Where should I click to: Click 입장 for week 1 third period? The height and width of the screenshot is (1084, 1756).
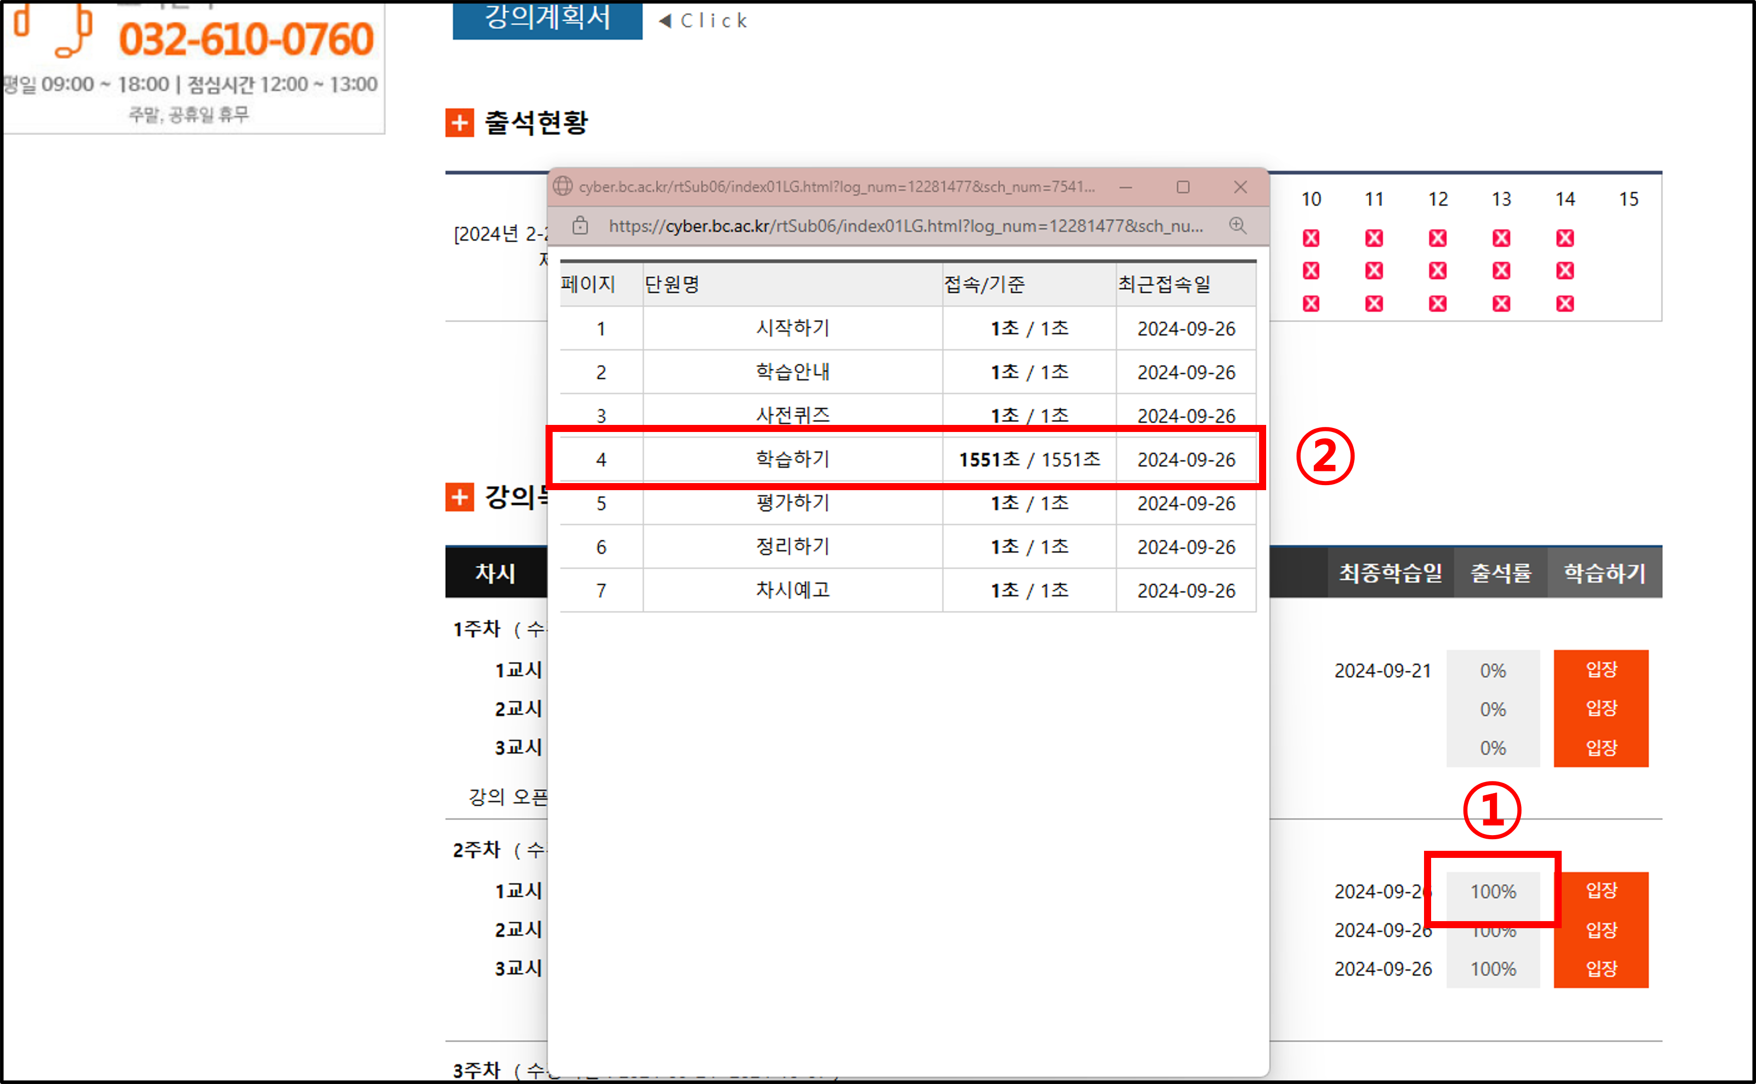(x=1601, y=748)
